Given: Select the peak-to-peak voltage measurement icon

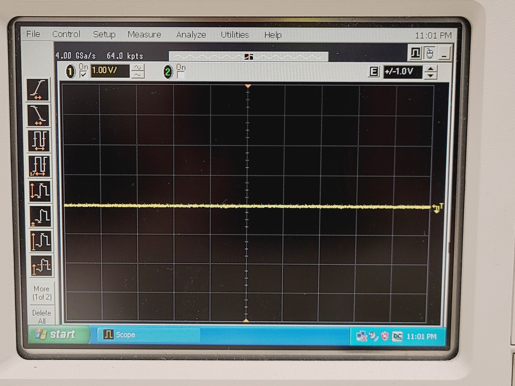Looking at the screenshot, I should [40, 191].
